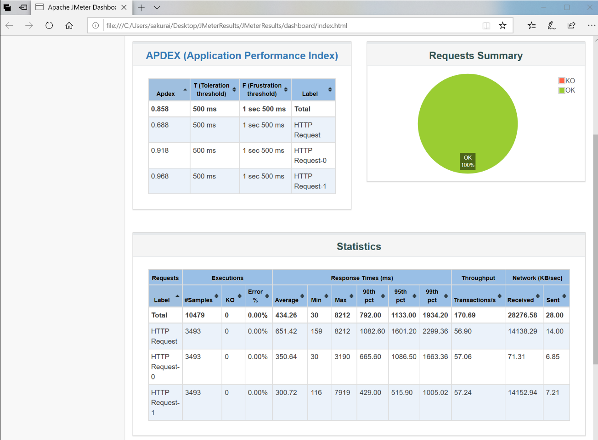598x440 pixels.
Task: Open the Settings and more ellipsis
Action: (x=591, y=26)
